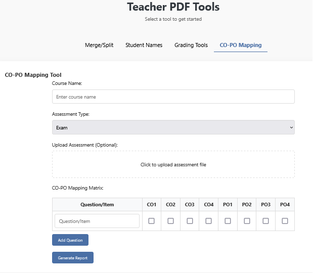The width and height of the screenshot is (313, 273).
Task: Toggle the CO4 checkbox
Action: click(x=209, y=221)
